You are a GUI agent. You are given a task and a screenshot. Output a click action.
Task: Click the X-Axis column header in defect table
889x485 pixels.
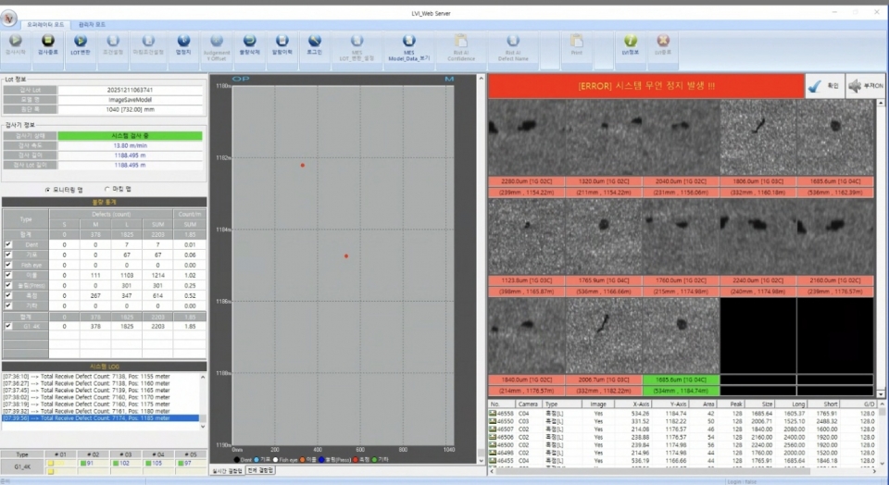click(x=635, y=404)
